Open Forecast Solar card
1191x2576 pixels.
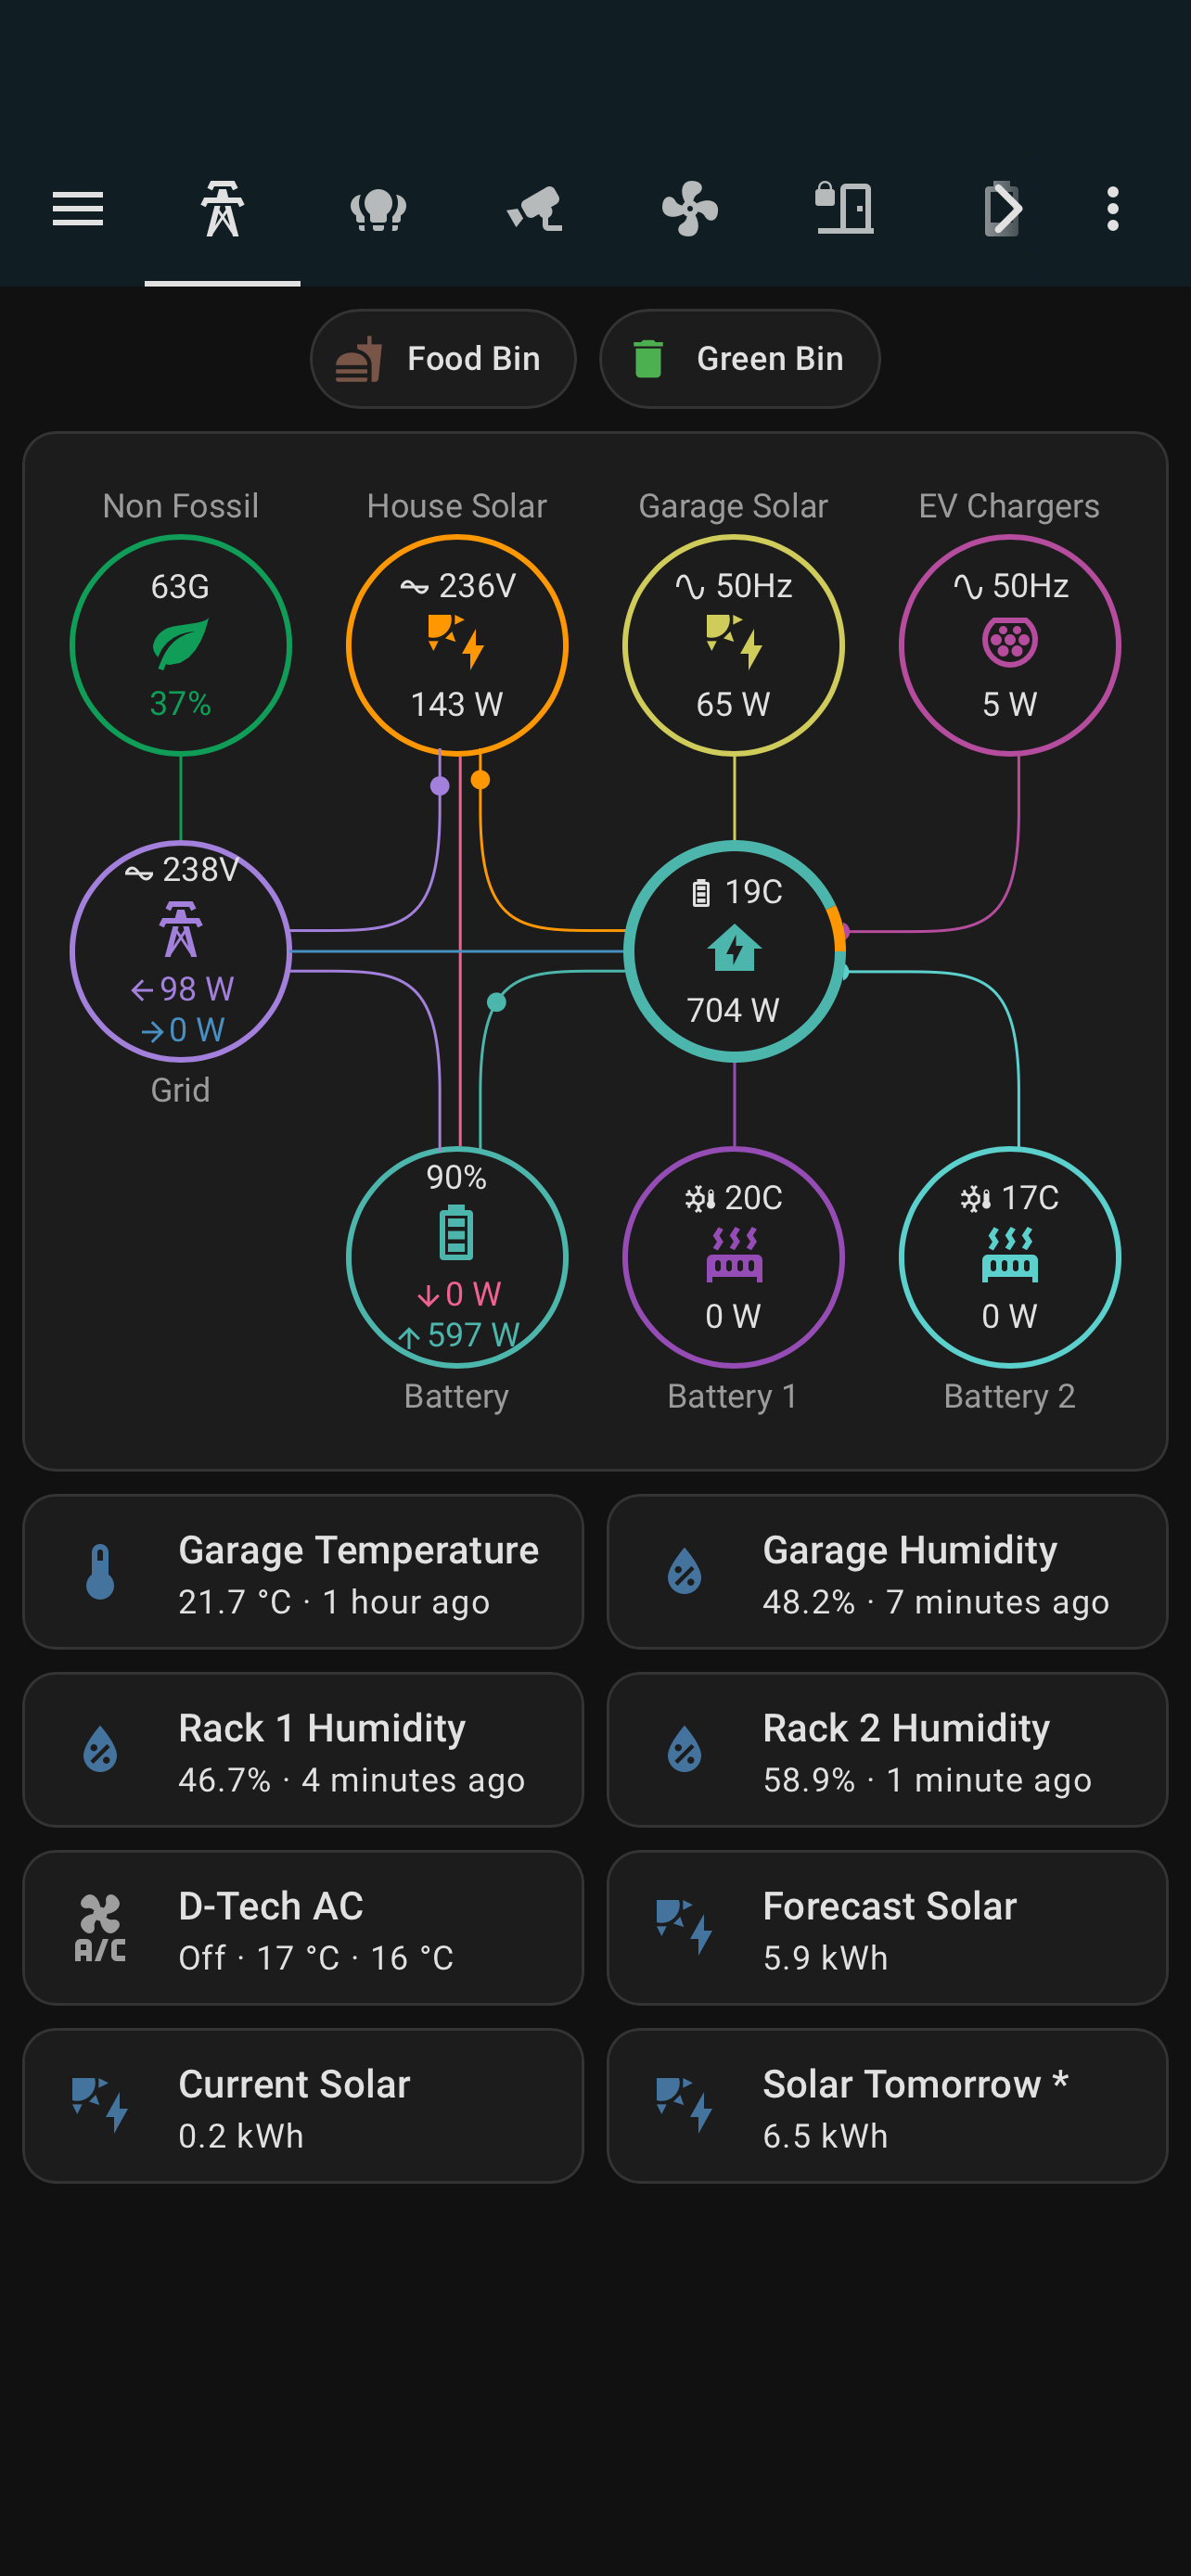887,1928
